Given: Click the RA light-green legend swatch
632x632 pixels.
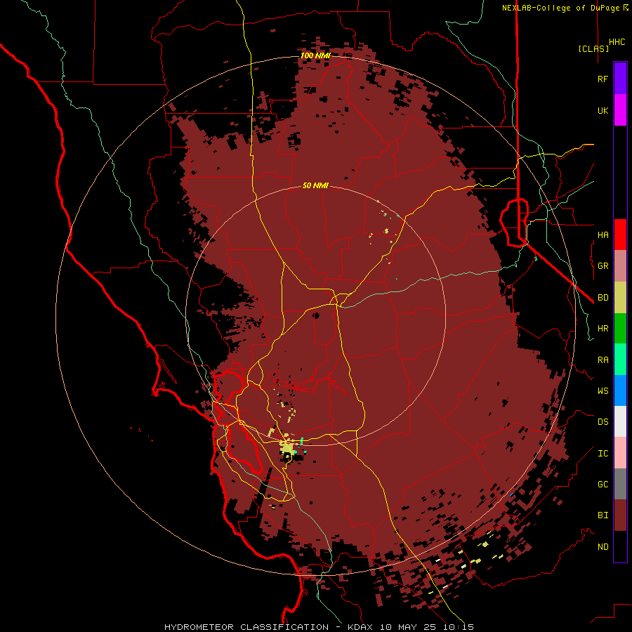Looking at the screenshot, I should point(620,360).
